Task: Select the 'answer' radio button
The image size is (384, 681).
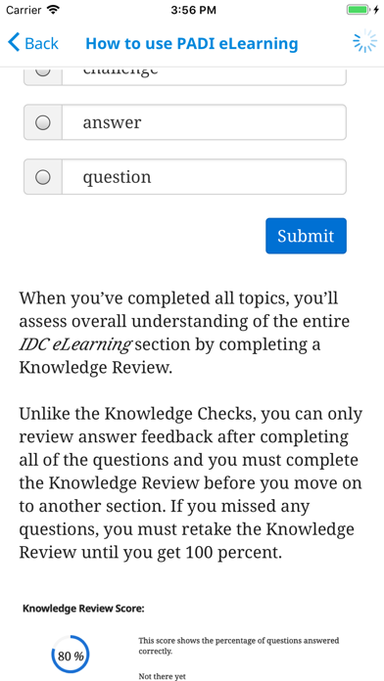Action: (43, 122)
